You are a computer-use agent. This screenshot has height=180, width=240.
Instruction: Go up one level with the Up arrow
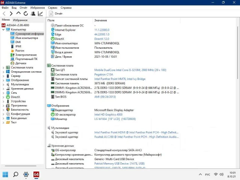tap(18, 13)
